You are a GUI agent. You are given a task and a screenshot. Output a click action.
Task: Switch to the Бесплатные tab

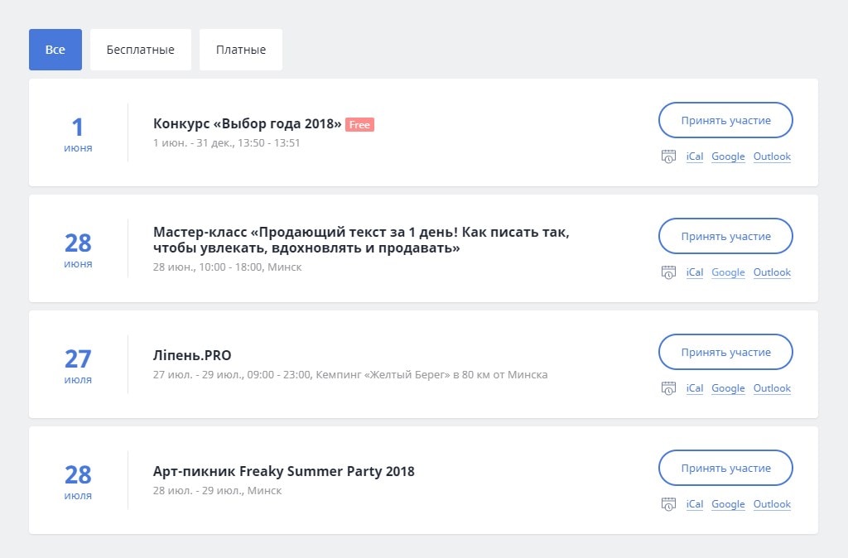(140, 50)
